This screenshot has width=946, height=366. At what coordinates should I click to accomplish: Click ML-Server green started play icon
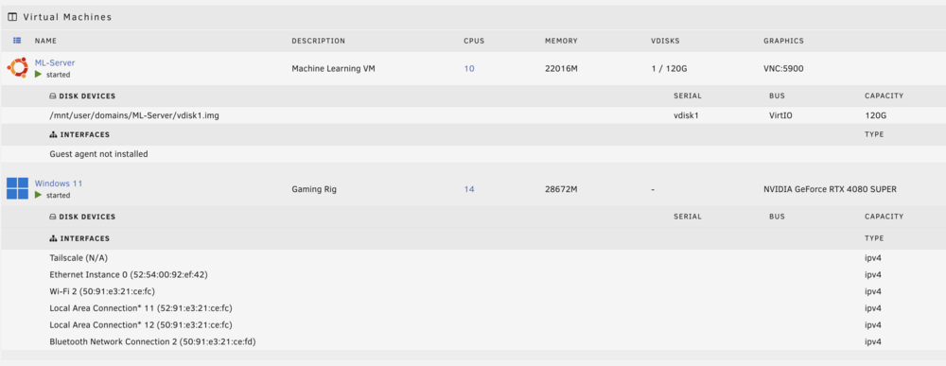coord(38,74)
